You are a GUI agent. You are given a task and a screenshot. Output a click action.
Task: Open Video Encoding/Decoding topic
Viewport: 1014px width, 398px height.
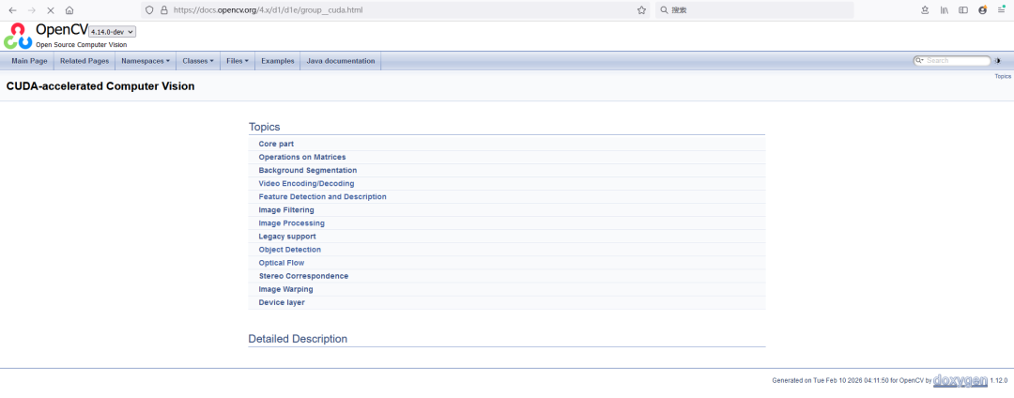coord(306,183)
